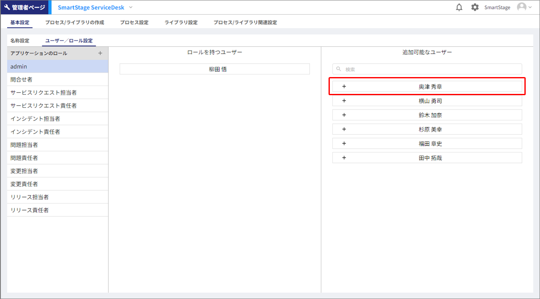The image size is (540, 299).
Task: Expand the SmartStage ServiceDesk dropdown
Action: click(131, 8)
